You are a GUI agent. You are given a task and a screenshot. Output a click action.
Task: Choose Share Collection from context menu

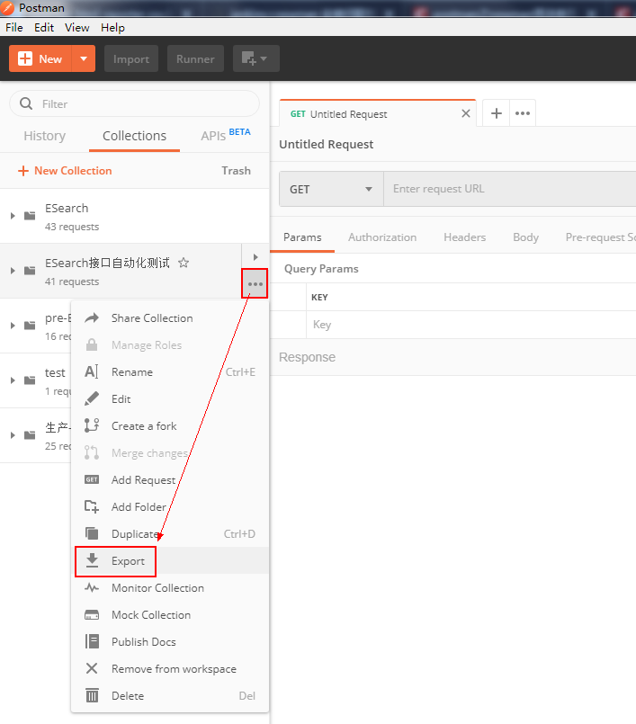pos(170,318)
